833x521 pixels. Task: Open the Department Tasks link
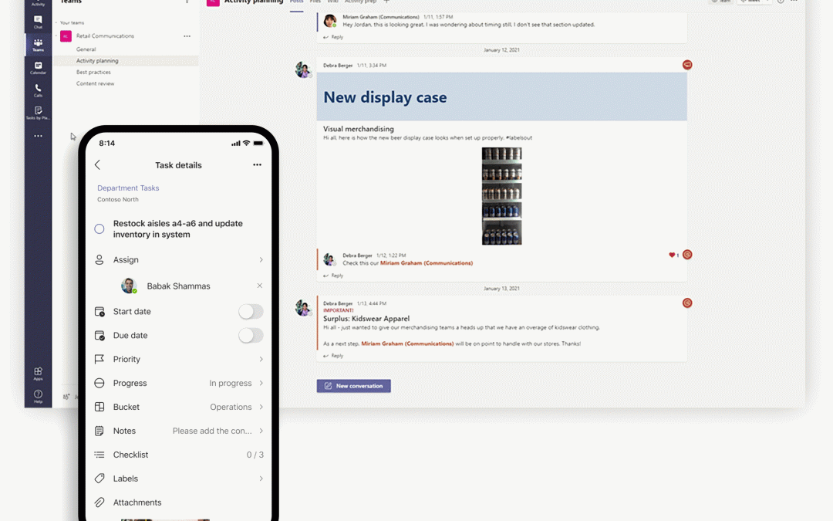(x=128, y=188)
